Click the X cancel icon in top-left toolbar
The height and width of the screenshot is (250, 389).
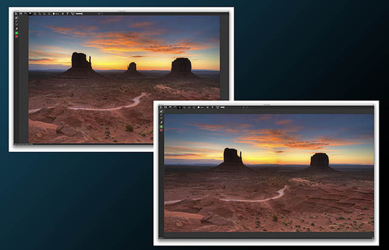[62, 13]
